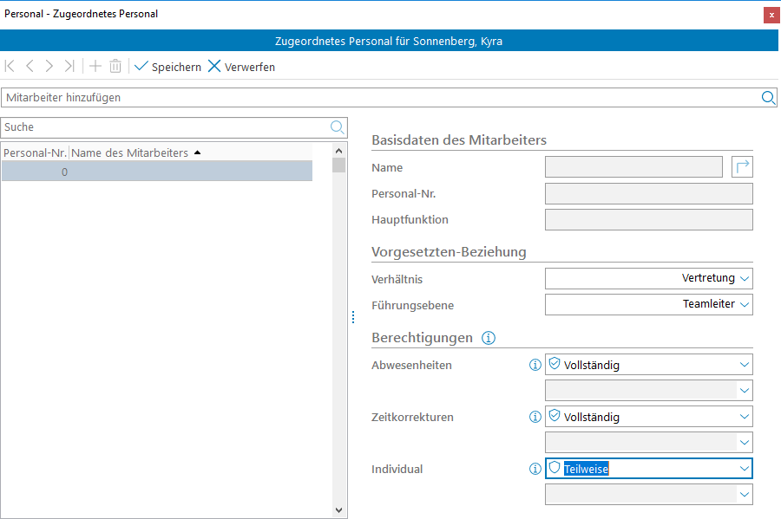
Task: Go to previous record arrow
Action: (x=30, y=67)
